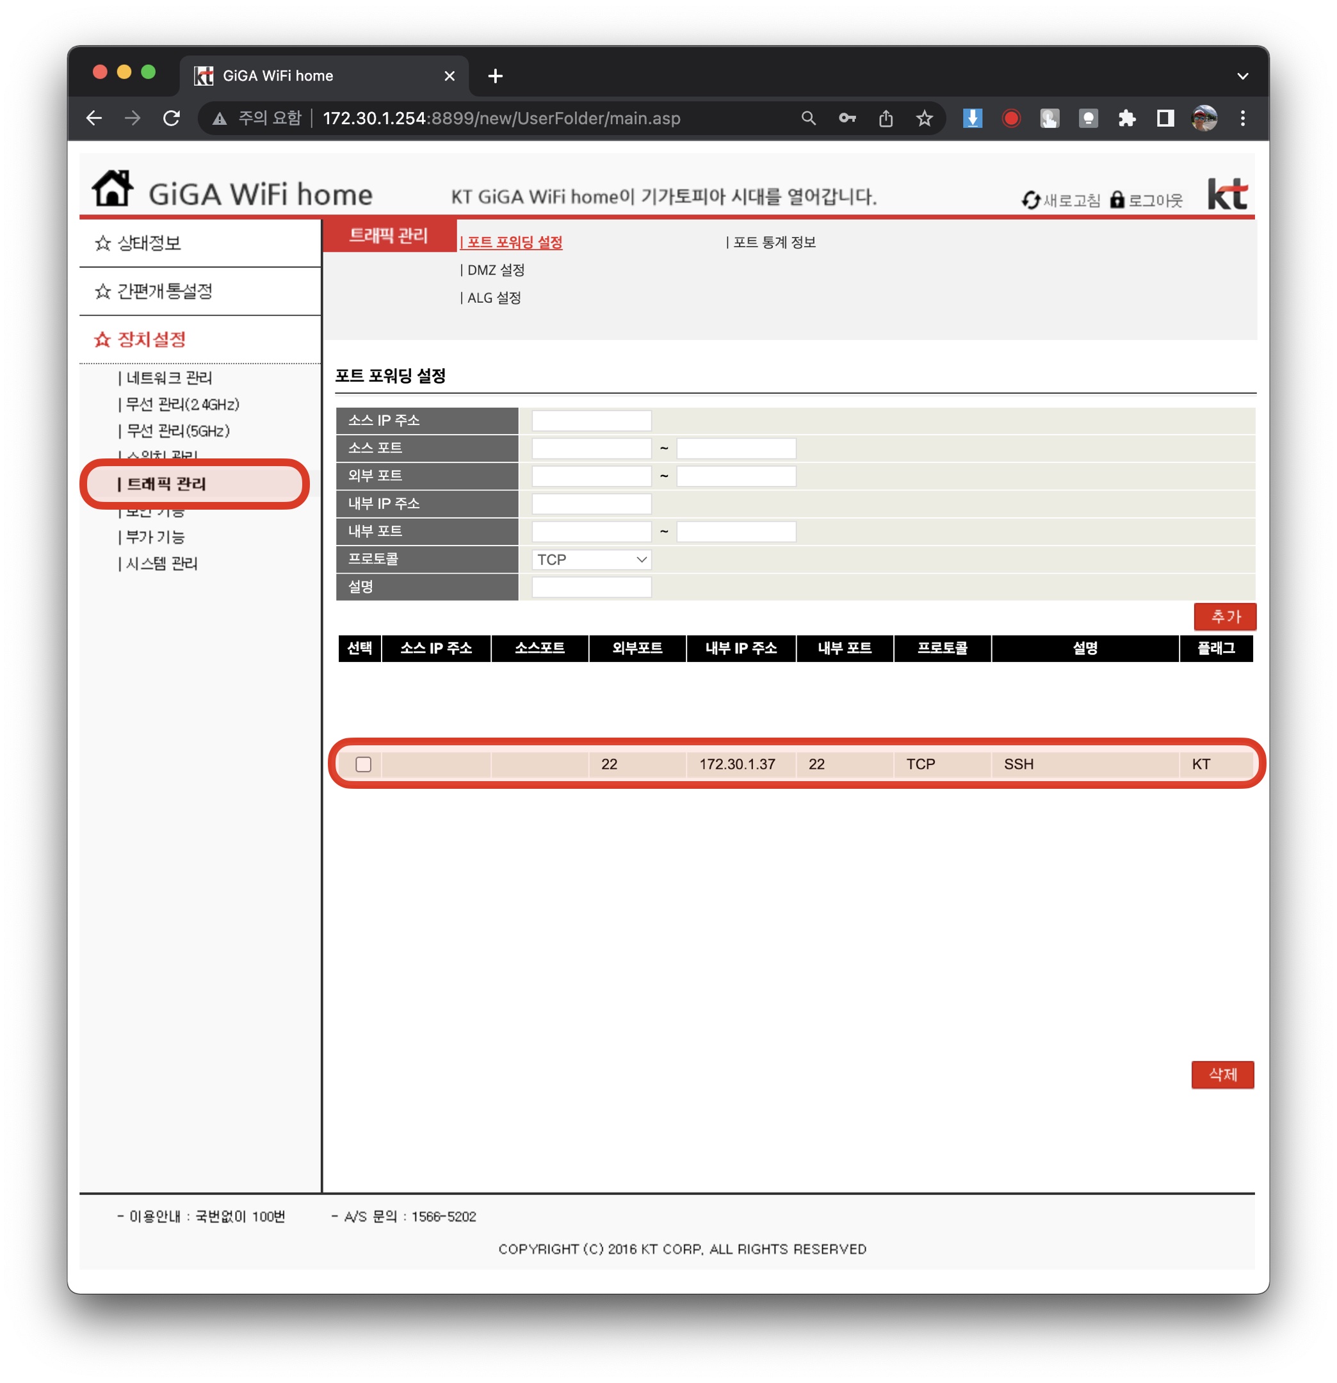Bookmark this page with the star icon
This screenshot has height=1383, width=1337.
click(x=923, y=118)
